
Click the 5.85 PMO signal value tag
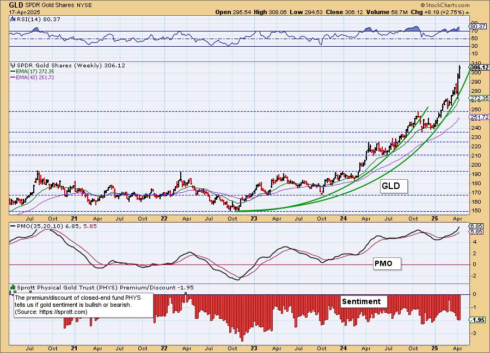coord(476,232)
